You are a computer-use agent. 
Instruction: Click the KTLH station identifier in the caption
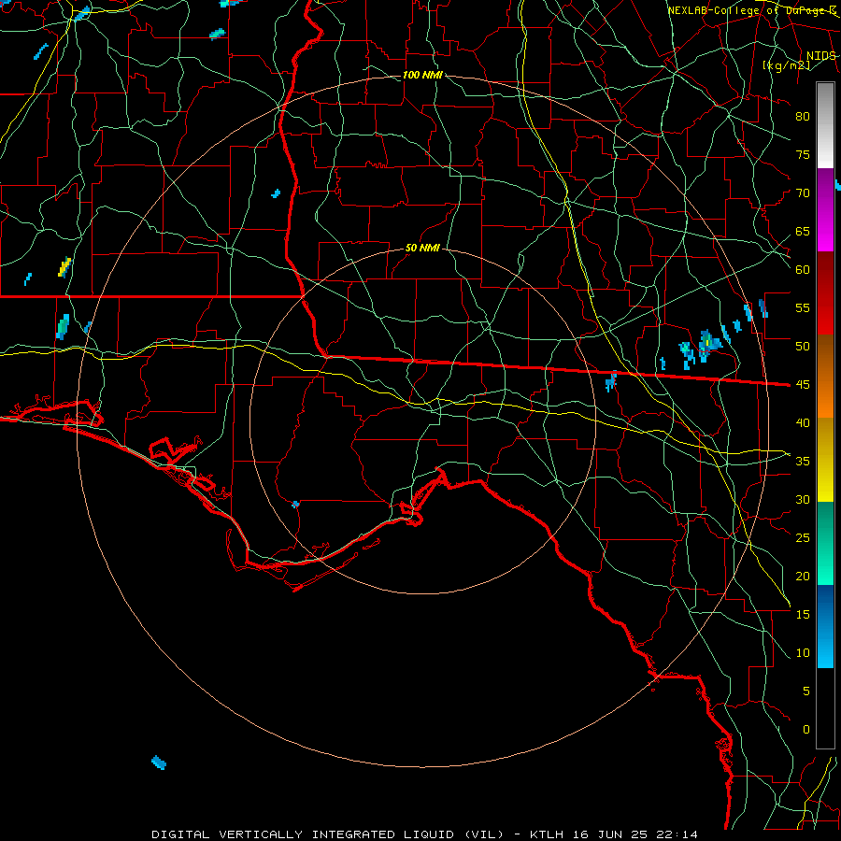pos(547,834)
